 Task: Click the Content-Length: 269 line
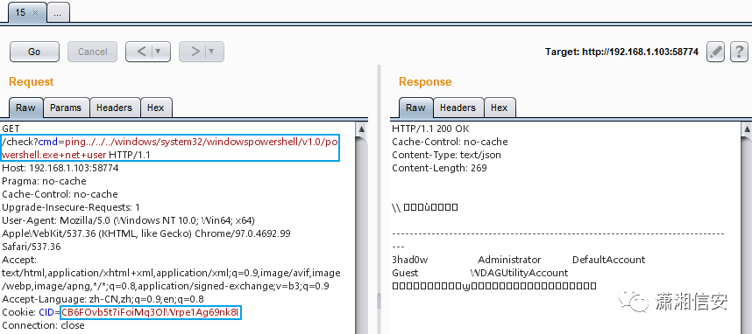(439, 168)
